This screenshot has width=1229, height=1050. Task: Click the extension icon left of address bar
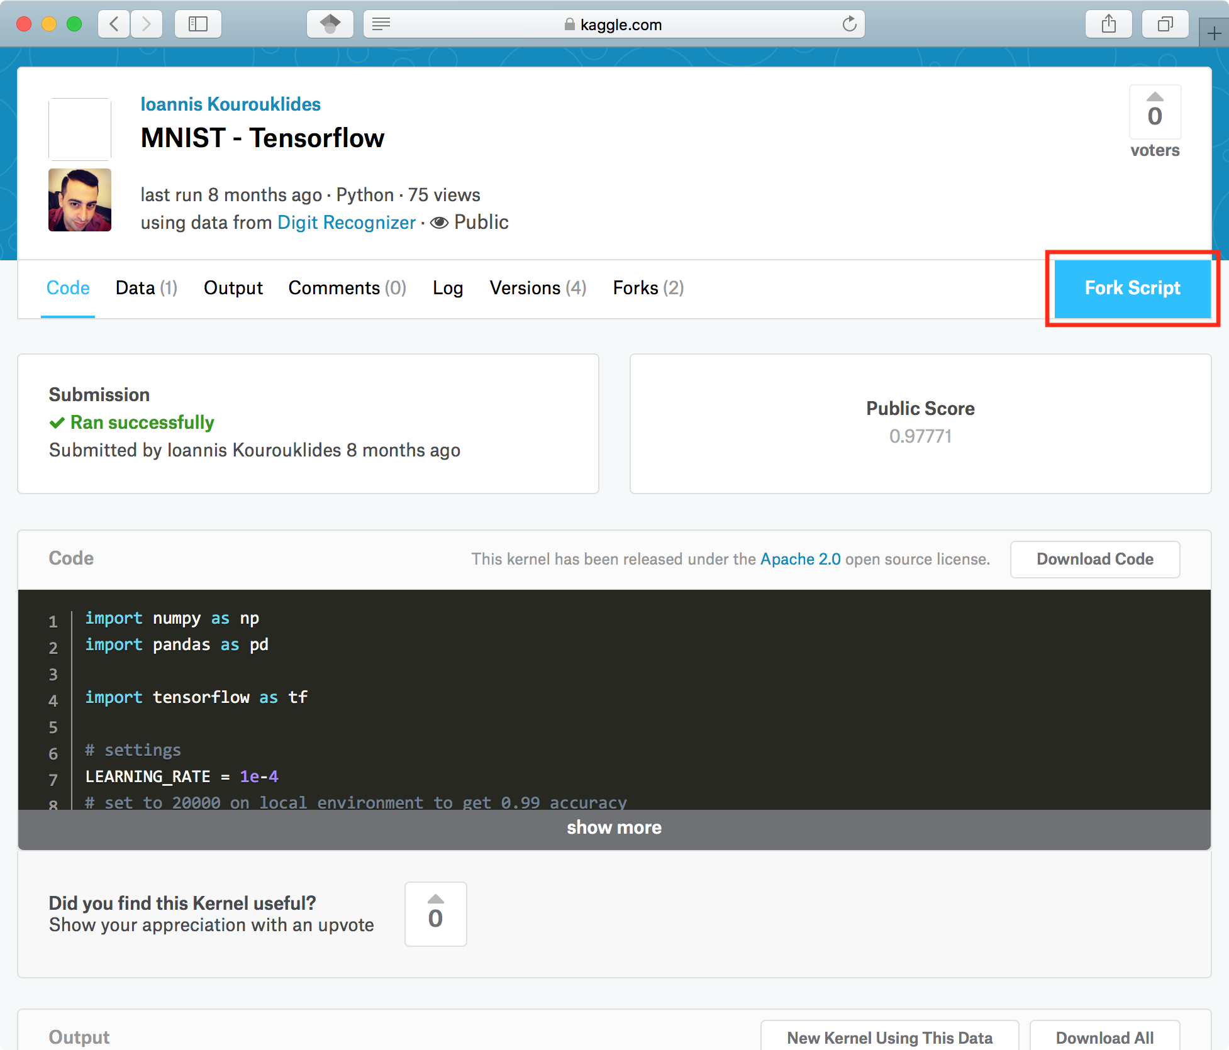330,24
